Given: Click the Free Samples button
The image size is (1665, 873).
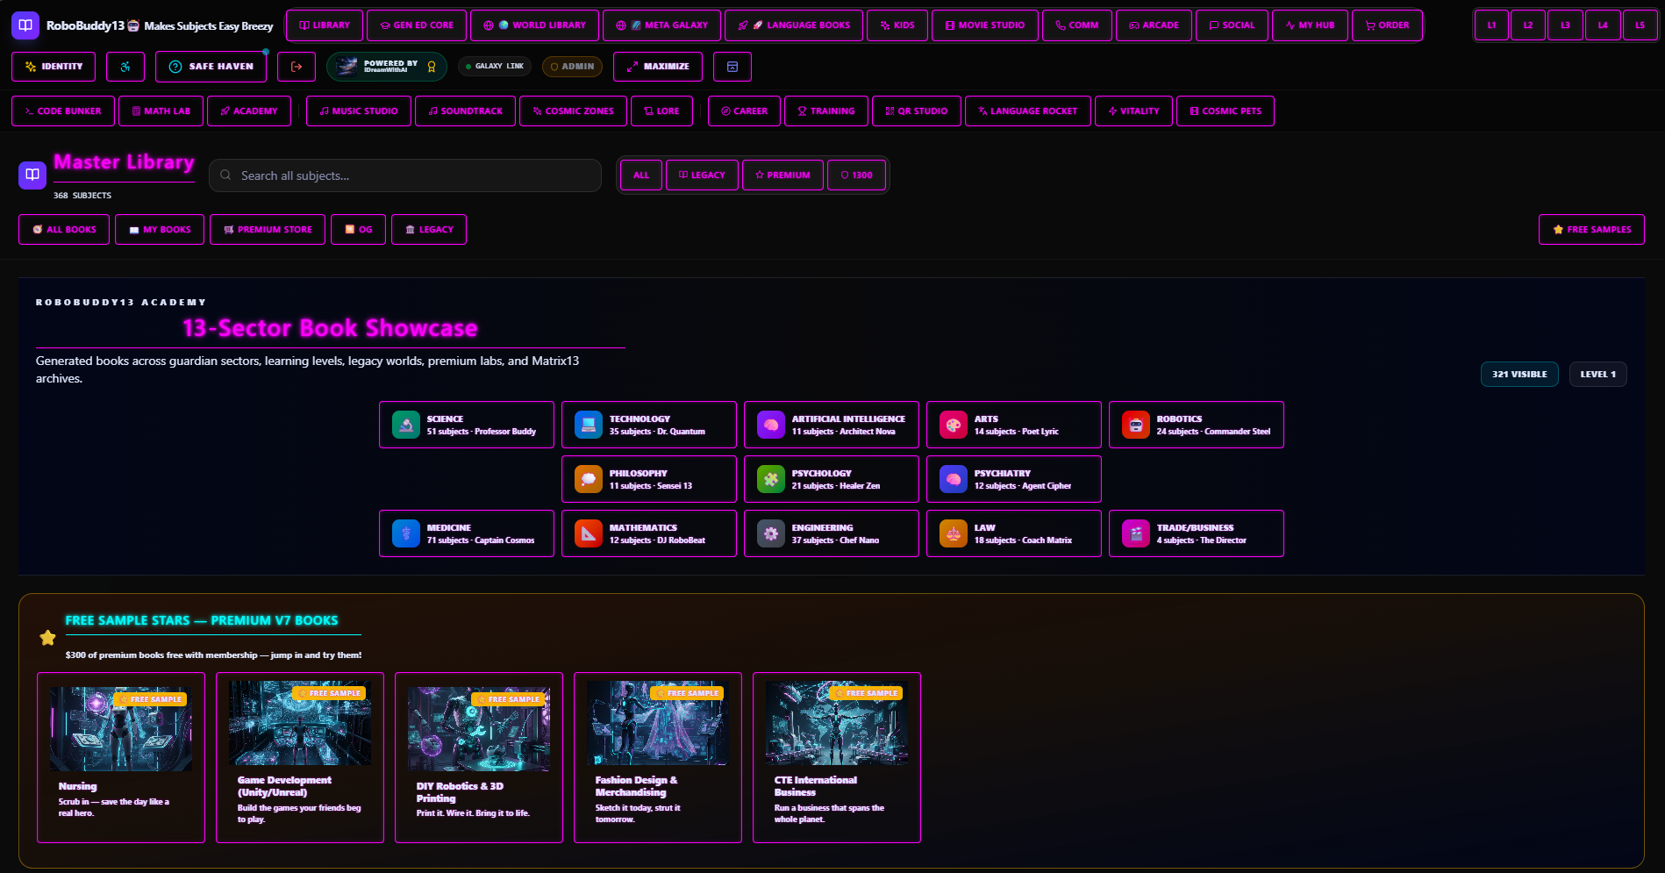Looking at the screenshot, I should 1591,230.
